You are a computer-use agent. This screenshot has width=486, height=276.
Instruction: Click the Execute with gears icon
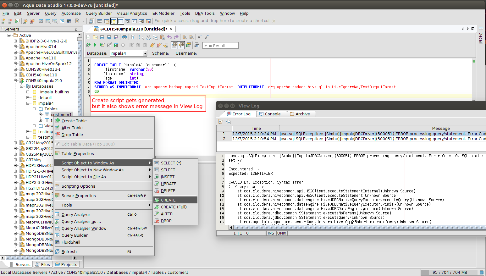[88, 45]
